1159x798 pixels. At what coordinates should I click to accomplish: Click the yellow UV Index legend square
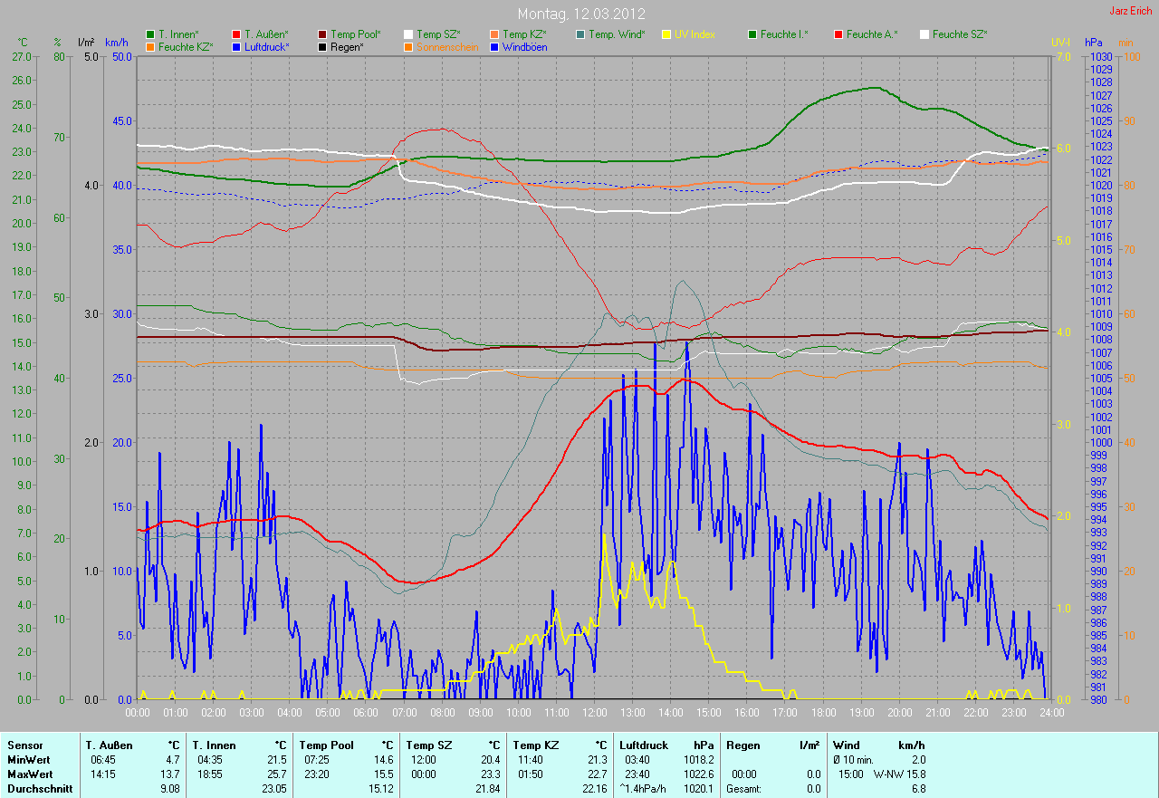click(666, 34)
